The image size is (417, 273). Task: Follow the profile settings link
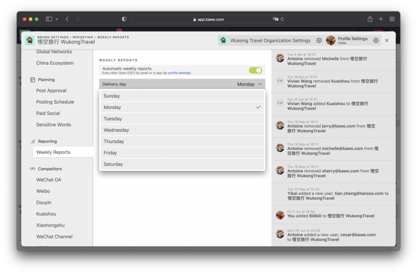[x=179, y=73]
